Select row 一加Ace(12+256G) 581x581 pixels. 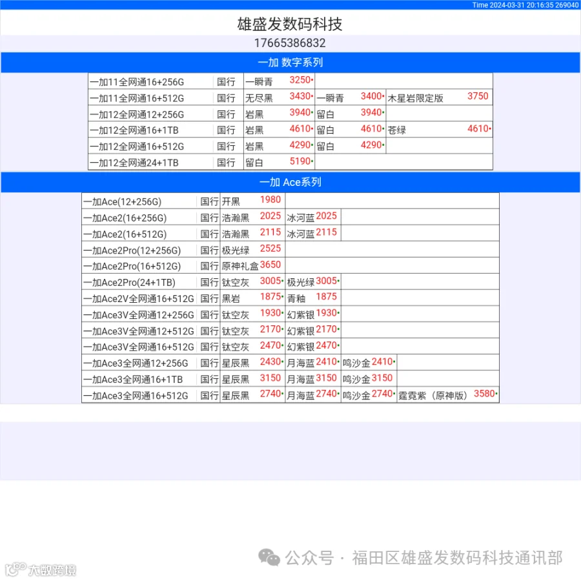pyautogui.click(x=290, y=201)
